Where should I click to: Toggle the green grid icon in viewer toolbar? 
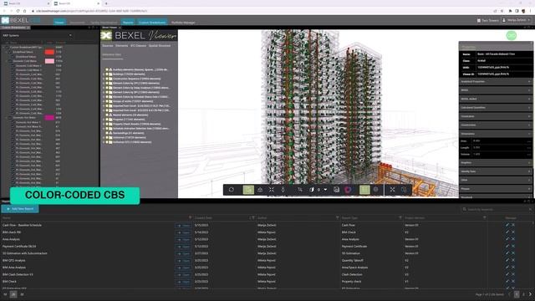(x=364, y=190)
